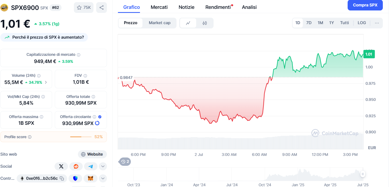The height and width of the screenshot is (187, 389).
Task: Click the 5,84% Vol/Mkt Cap value
Action: [26, 103]
